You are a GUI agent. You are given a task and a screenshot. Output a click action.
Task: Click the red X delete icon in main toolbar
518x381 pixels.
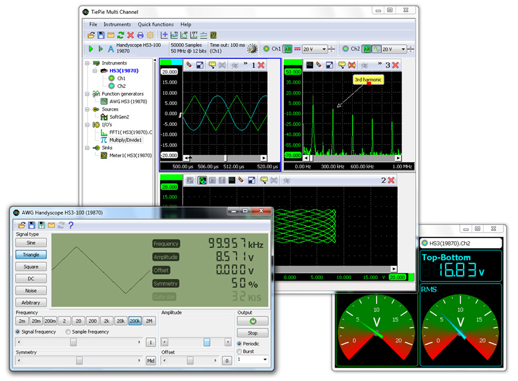pos(130,35)
